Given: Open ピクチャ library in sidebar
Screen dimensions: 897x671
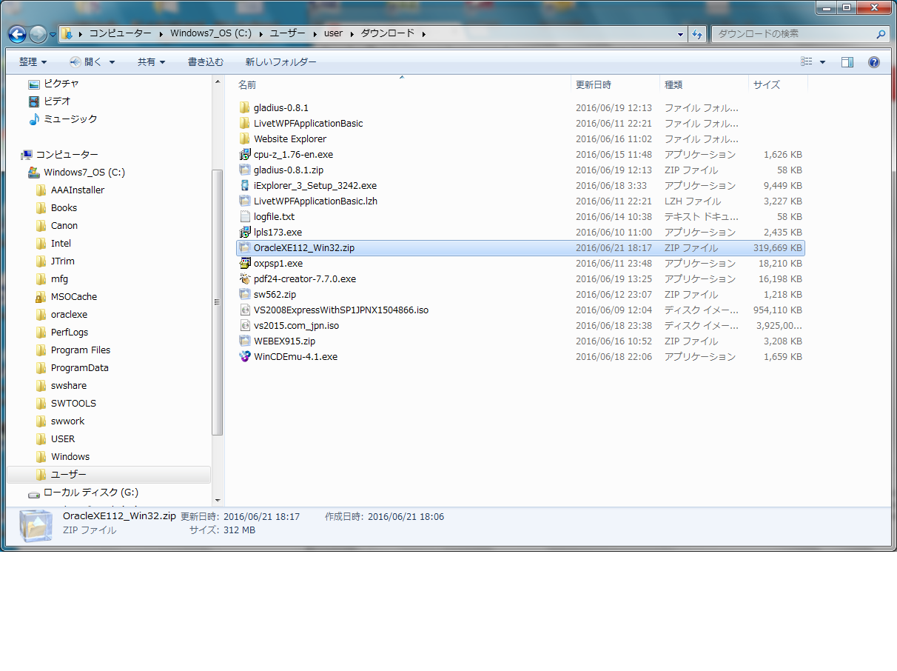Looking at the screenshot, I should pos(61,83).
